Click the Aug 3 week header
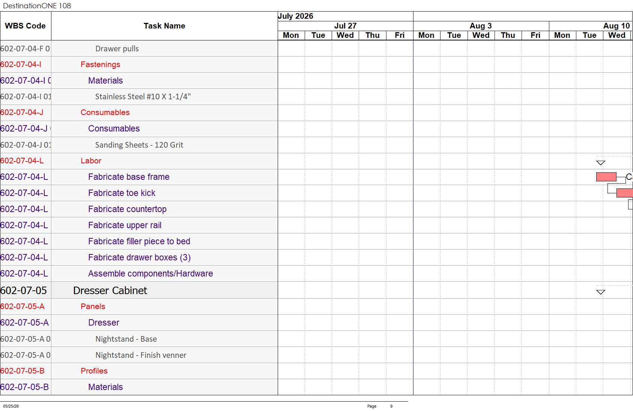The image size is (633, 411). click(481, 26)
